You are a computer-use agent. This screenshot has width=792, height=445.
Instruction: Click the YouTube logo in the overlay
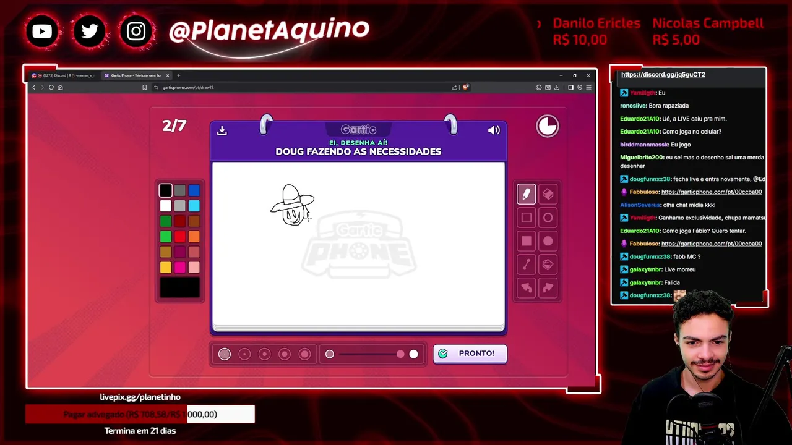[x=42, y=31]
